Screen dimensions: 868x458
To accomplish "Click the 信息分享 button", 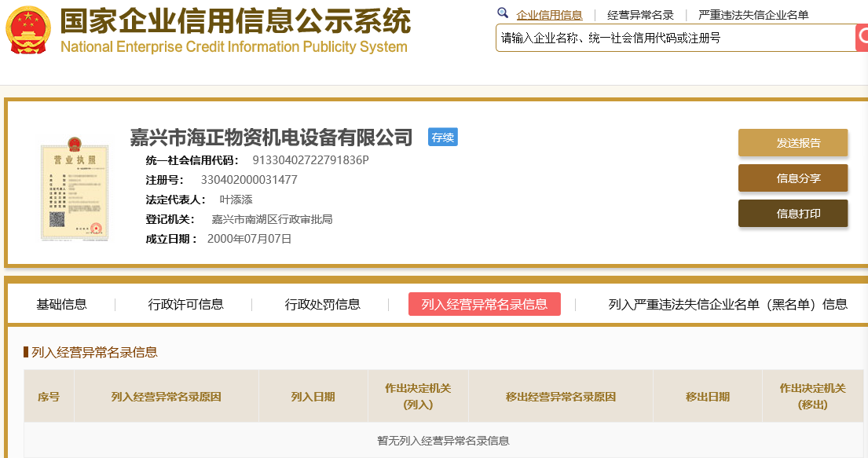I will [793, 178].
